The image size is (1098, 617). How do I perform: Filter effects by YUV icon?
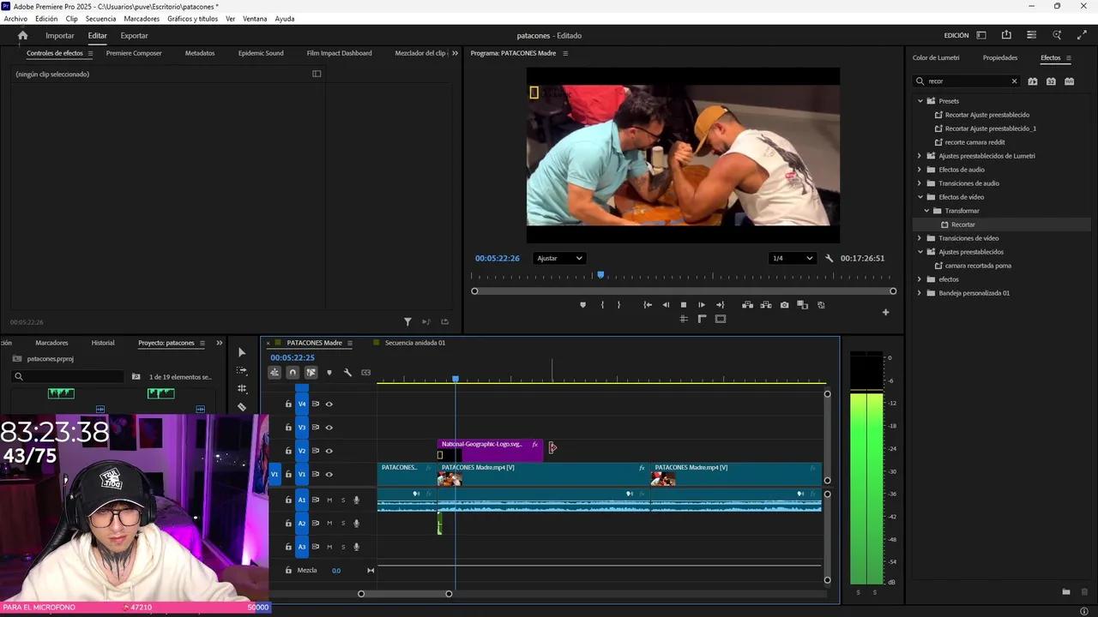tap(1069, 81)
